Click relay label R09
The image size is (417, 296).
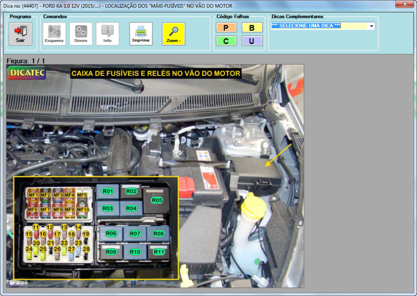pyautogui.click(x=111, y=252)
